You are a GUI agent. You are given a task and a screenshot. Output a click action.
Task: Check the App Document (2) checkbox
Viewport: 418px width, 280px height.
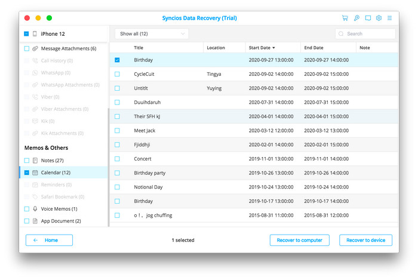27,221
